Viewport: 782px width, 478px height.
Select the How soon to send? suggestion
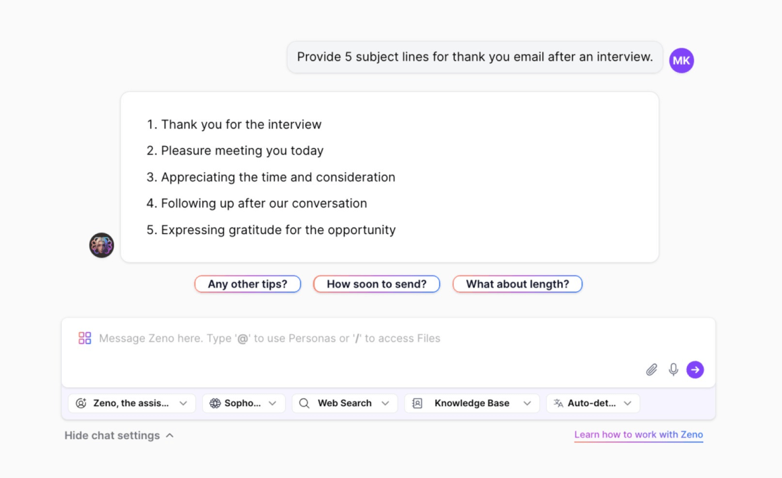[x=377, y=284]
